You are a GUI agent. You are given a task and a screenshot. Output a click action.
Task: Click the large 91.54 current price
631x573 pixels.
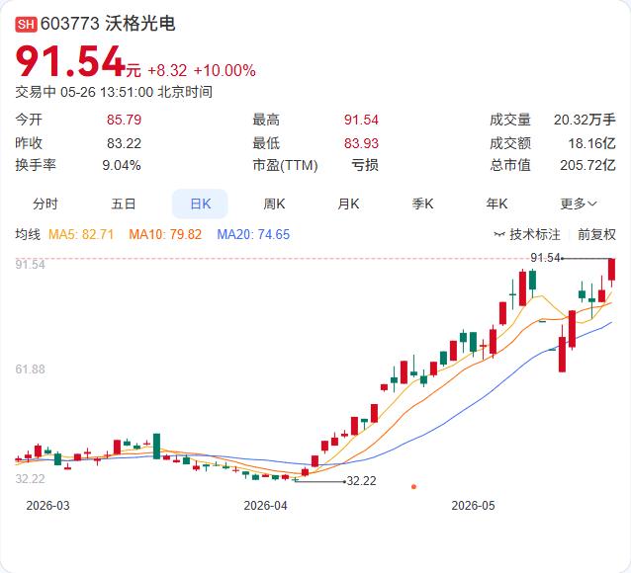click(70, 61)
